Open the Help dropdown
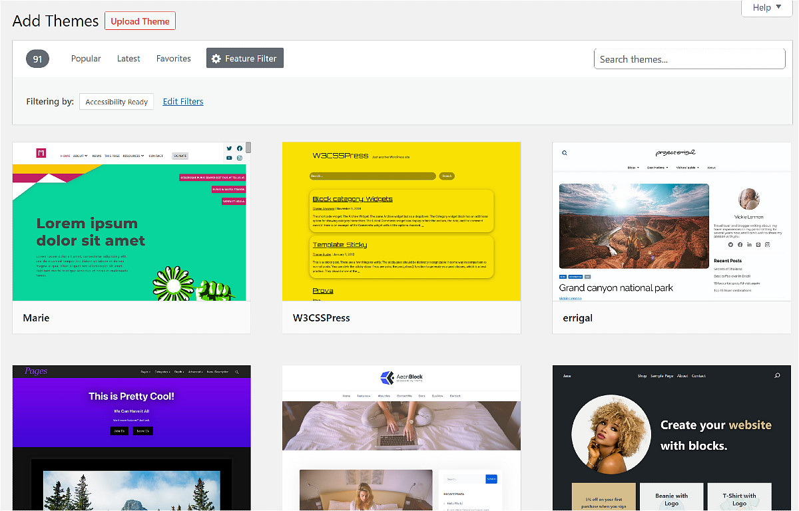Image resolution: width=799 pixels, height=511 pixels. (766, 7)
